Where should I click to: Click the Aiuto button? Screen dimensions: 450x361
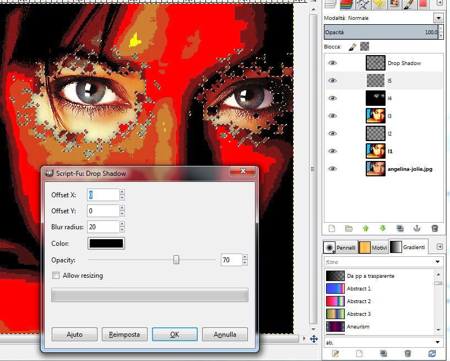tap(74, 335)
